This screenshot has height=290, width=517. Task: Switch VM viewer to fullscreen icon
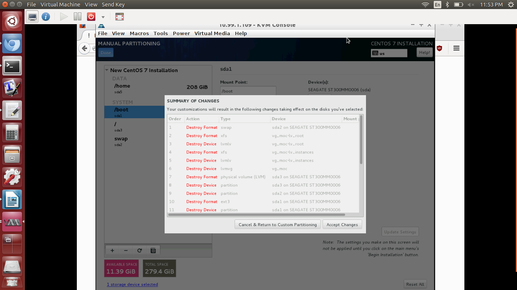point(120,17)
